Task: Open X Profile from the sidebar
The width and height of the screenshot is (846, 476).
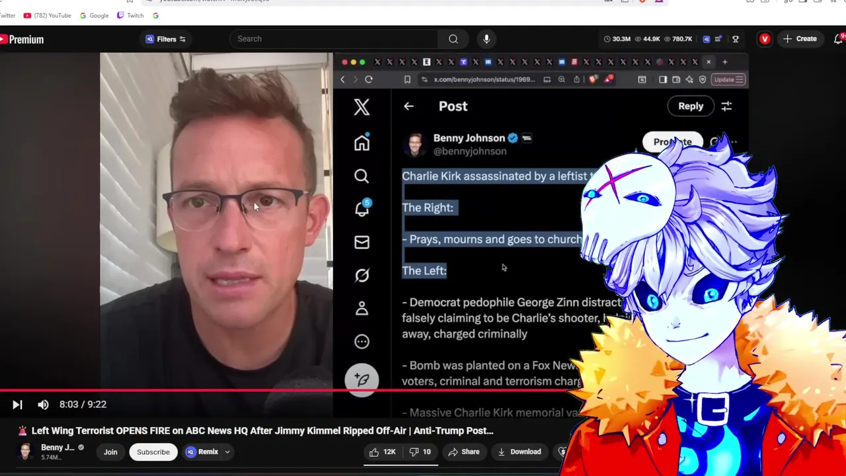Action: tap(362, 308)
